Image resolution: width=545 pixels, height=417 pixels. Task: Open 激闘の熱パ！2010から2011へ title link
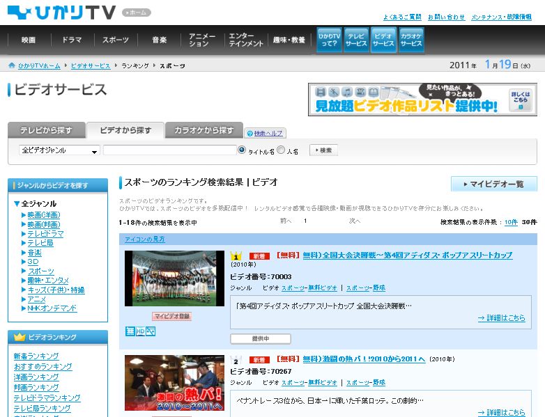pos(364,359)
